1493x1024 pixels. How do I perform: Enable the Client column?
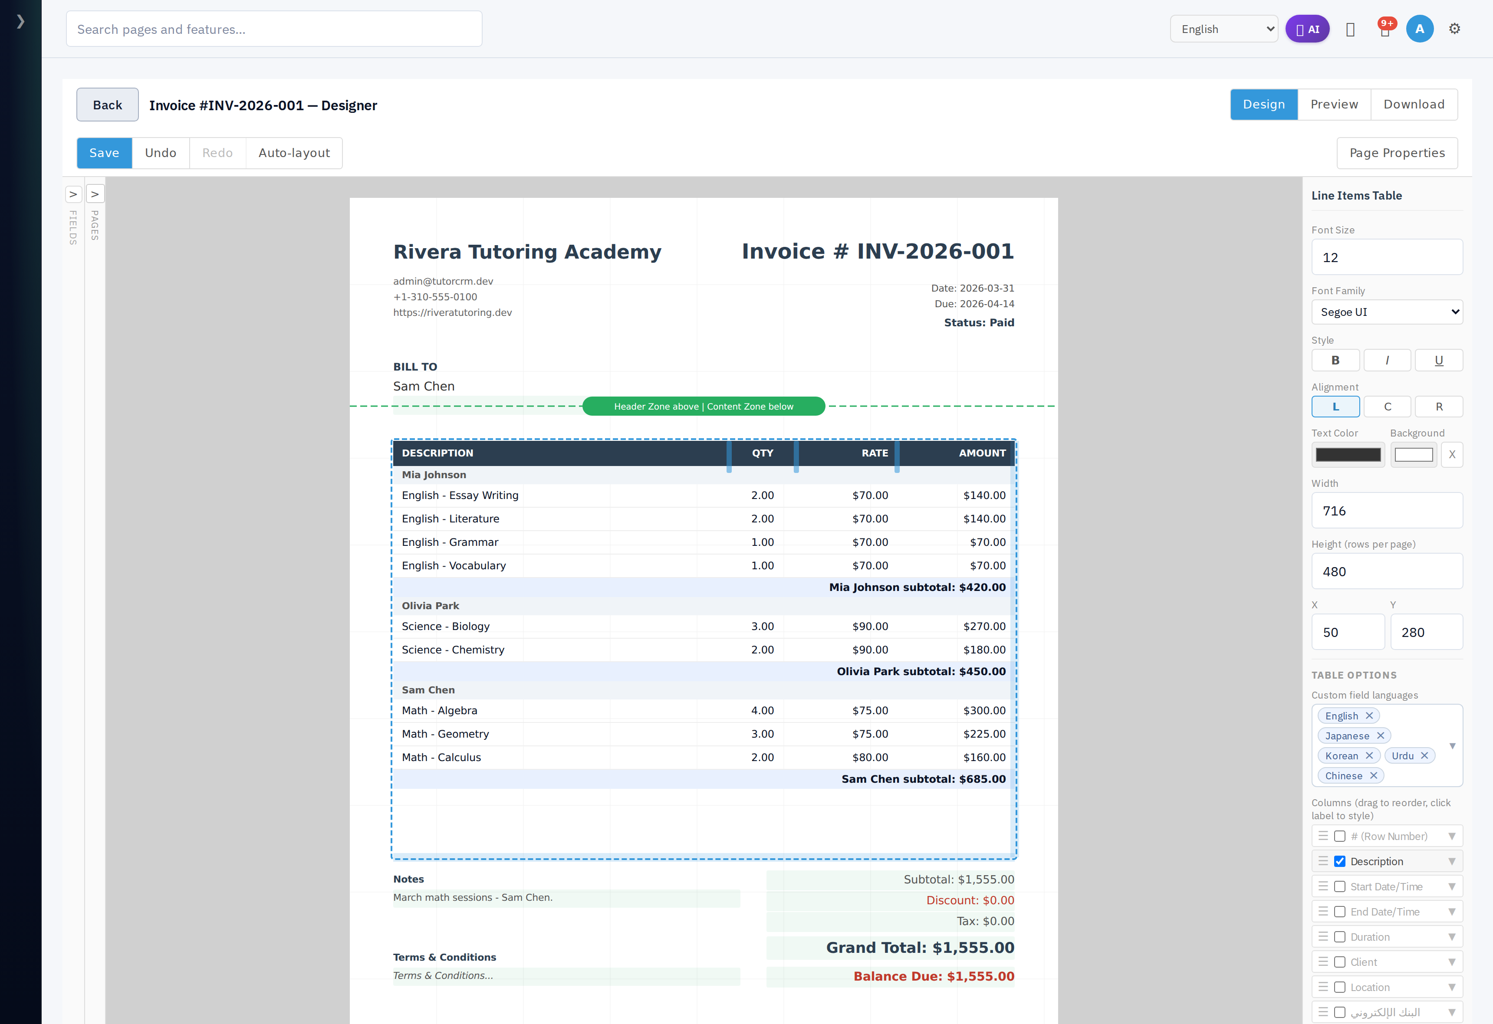pyautogui.click(x=1339, y=962)
